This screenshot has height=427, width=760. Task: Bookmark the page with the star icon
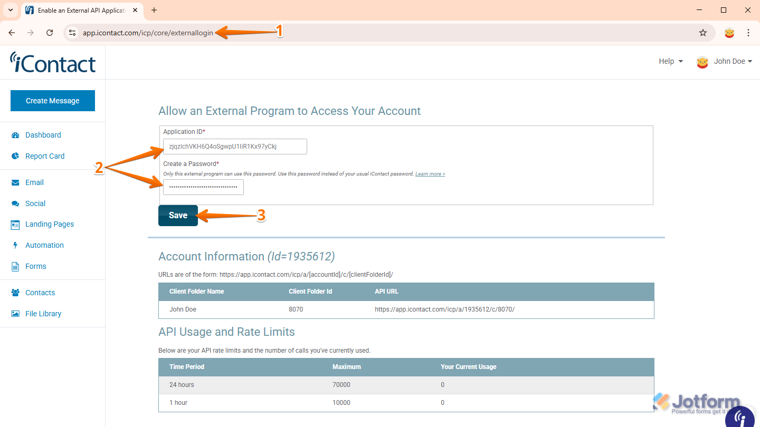[x=703, y=32]
